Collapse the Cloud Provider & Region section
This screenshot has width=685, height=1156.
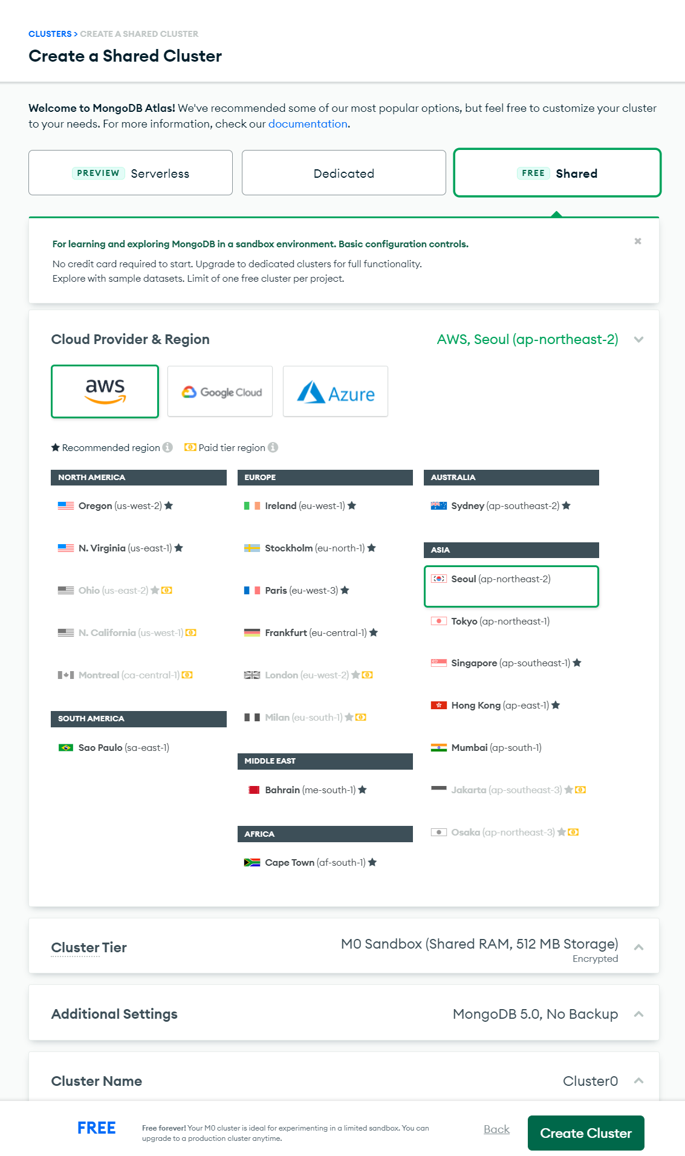tap(638, 340)
